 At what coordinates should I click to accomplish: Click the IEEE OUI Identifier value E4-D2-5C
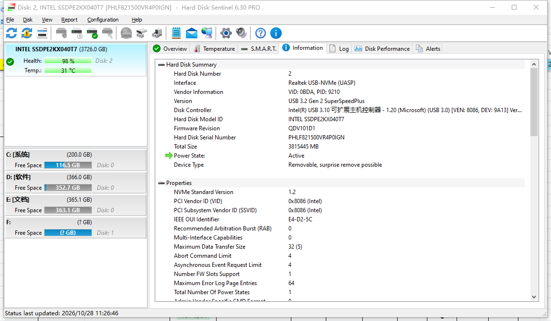(x=300, y=219)
